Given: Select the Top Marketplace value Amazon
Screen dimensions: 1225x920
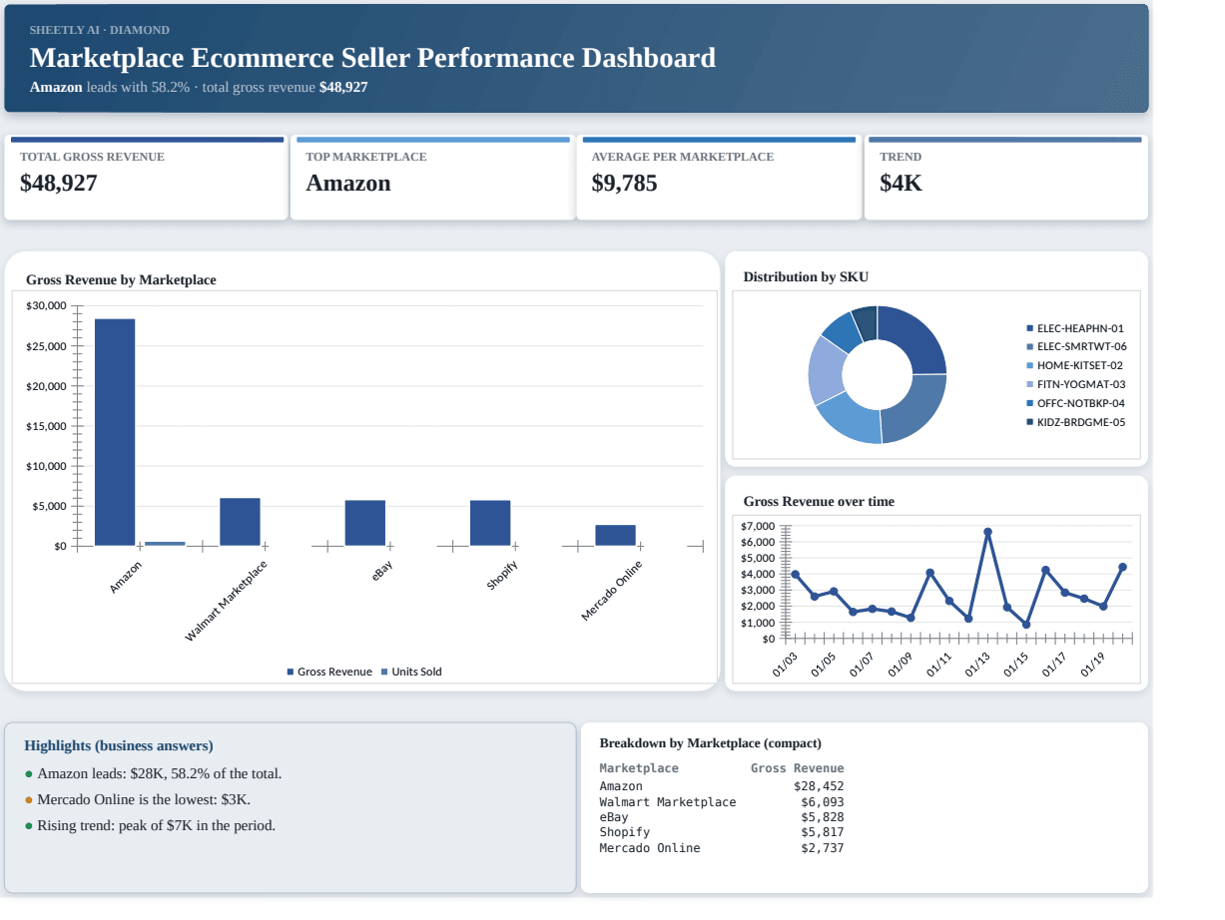Looking at the screenshot, I should coord(348,183).
